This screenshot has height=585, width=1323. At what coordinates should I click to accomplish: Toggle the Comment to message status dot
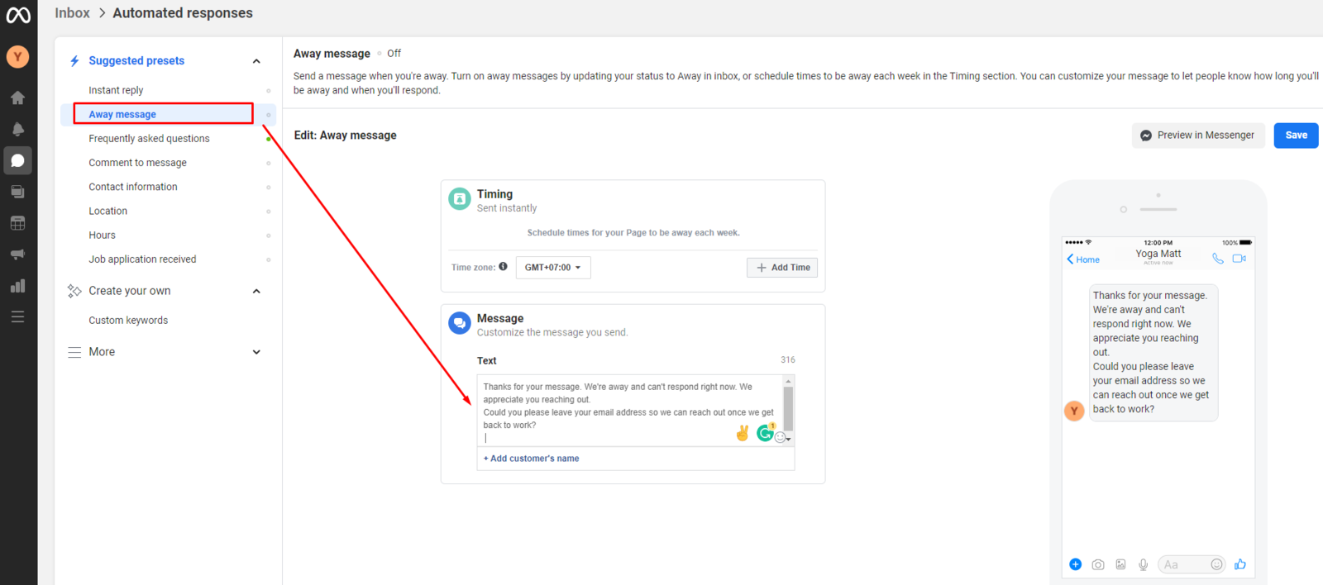point(268,164)
